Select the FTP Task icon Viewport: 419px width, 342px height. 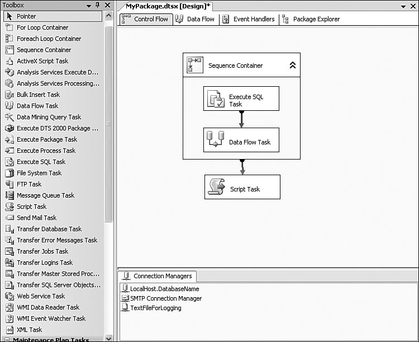pos(9,184)
